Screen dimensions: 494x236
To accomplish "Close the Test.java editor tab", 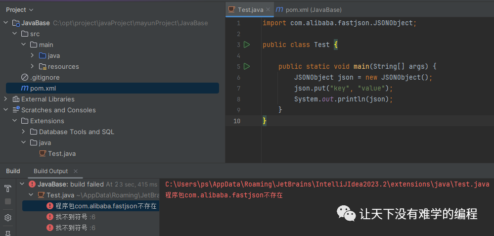I will [268, 9].
